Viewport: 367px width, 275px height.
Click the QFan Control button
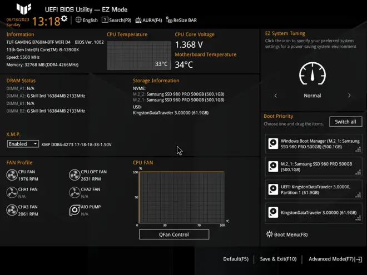tap(173, 234)
